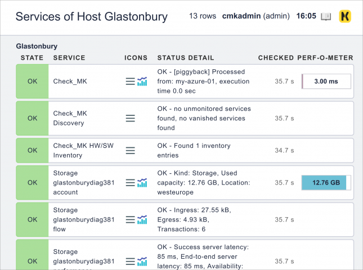
Task: Open the documentation book icon
Action: coord(326,16)
